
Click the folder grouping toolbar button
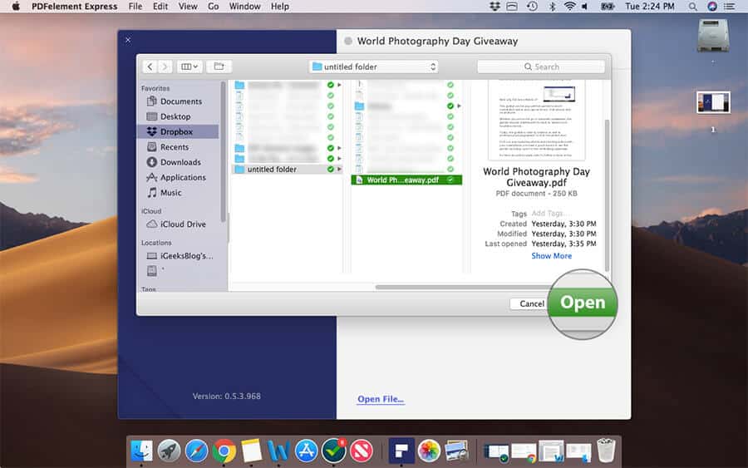(x=219, y=67)
